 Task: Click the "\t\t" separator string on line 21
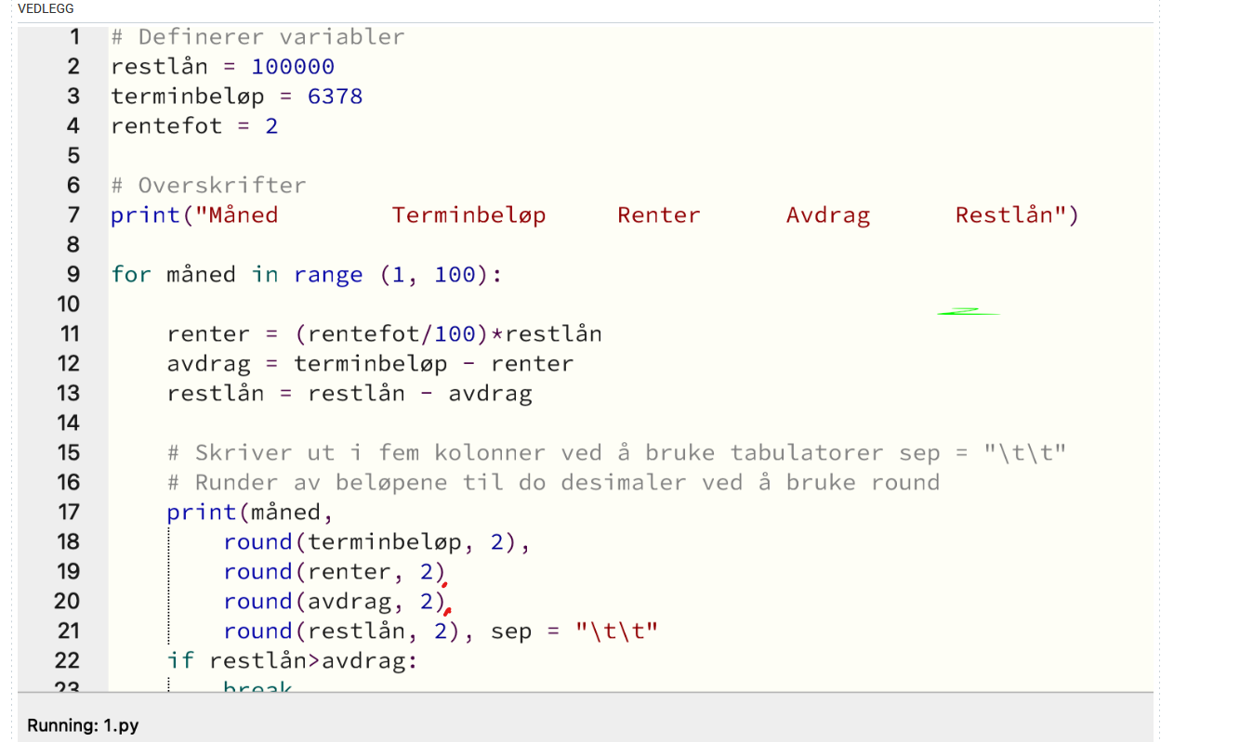(x=616, y=631)
